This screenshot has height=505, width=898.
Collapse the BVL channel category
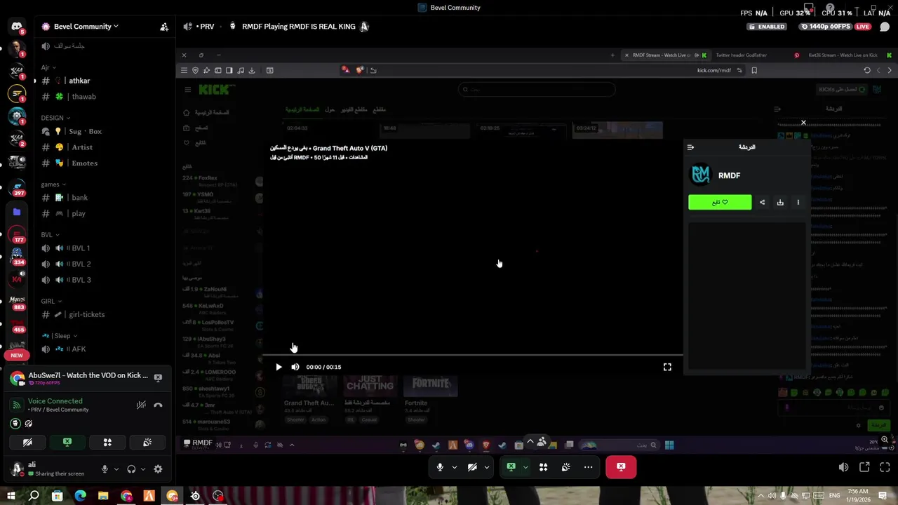50,235
